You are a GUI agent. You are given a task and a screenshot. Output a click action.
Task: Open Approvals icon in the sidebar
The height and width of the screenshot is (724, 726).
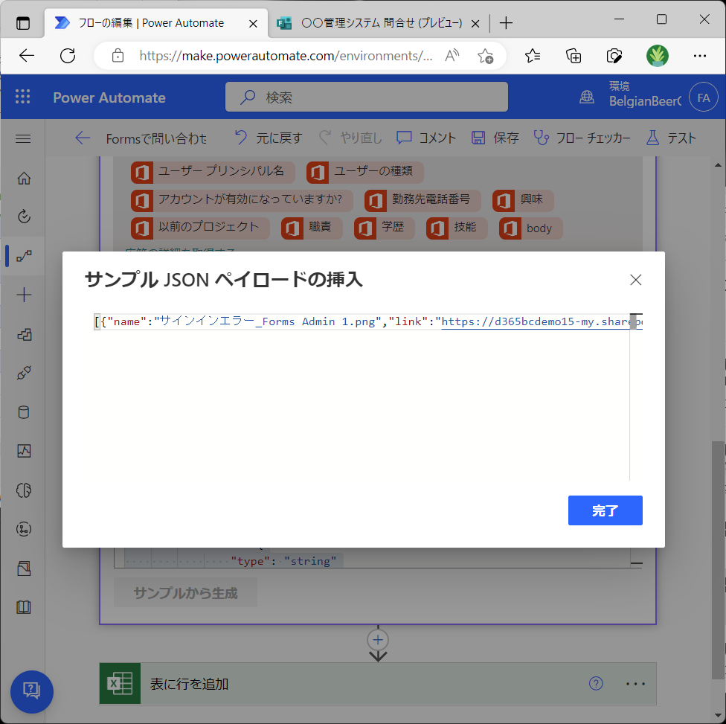tap(24, 217)
